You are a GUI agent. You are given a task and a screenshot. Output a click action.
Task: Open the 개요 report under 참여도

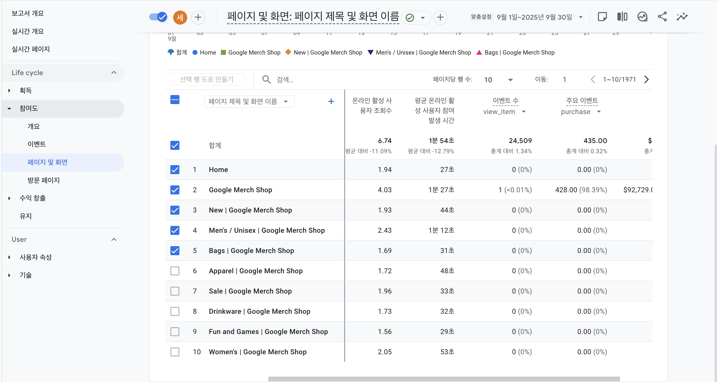tap(34, 126)
